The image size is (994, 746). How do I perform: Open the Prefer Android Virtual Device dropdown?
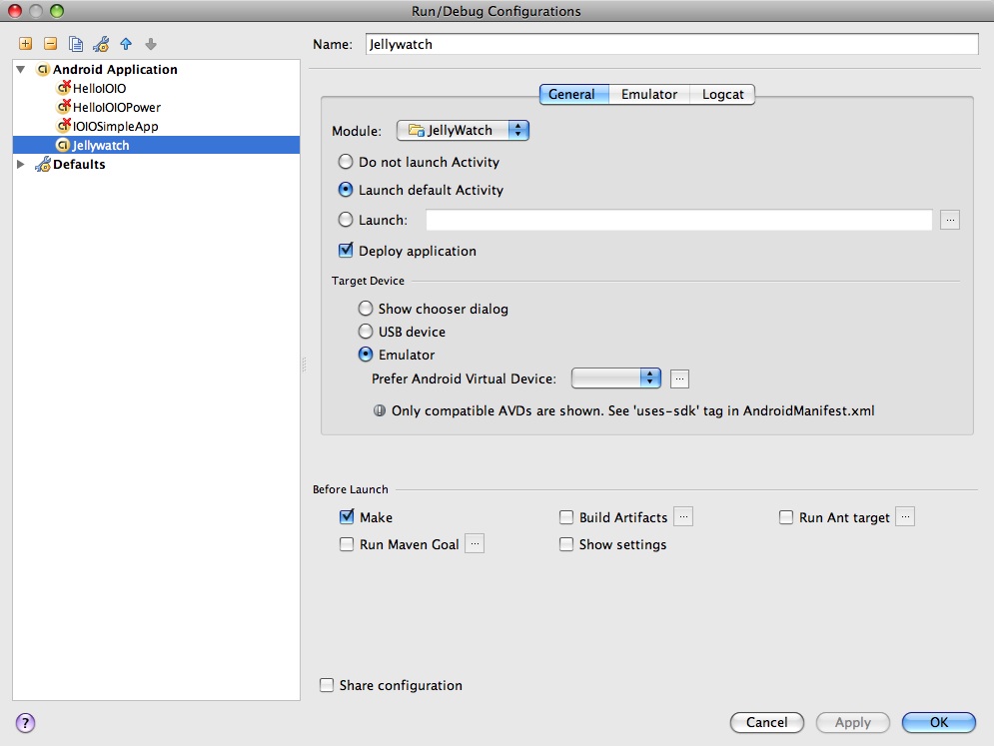[x=650, y=378]
